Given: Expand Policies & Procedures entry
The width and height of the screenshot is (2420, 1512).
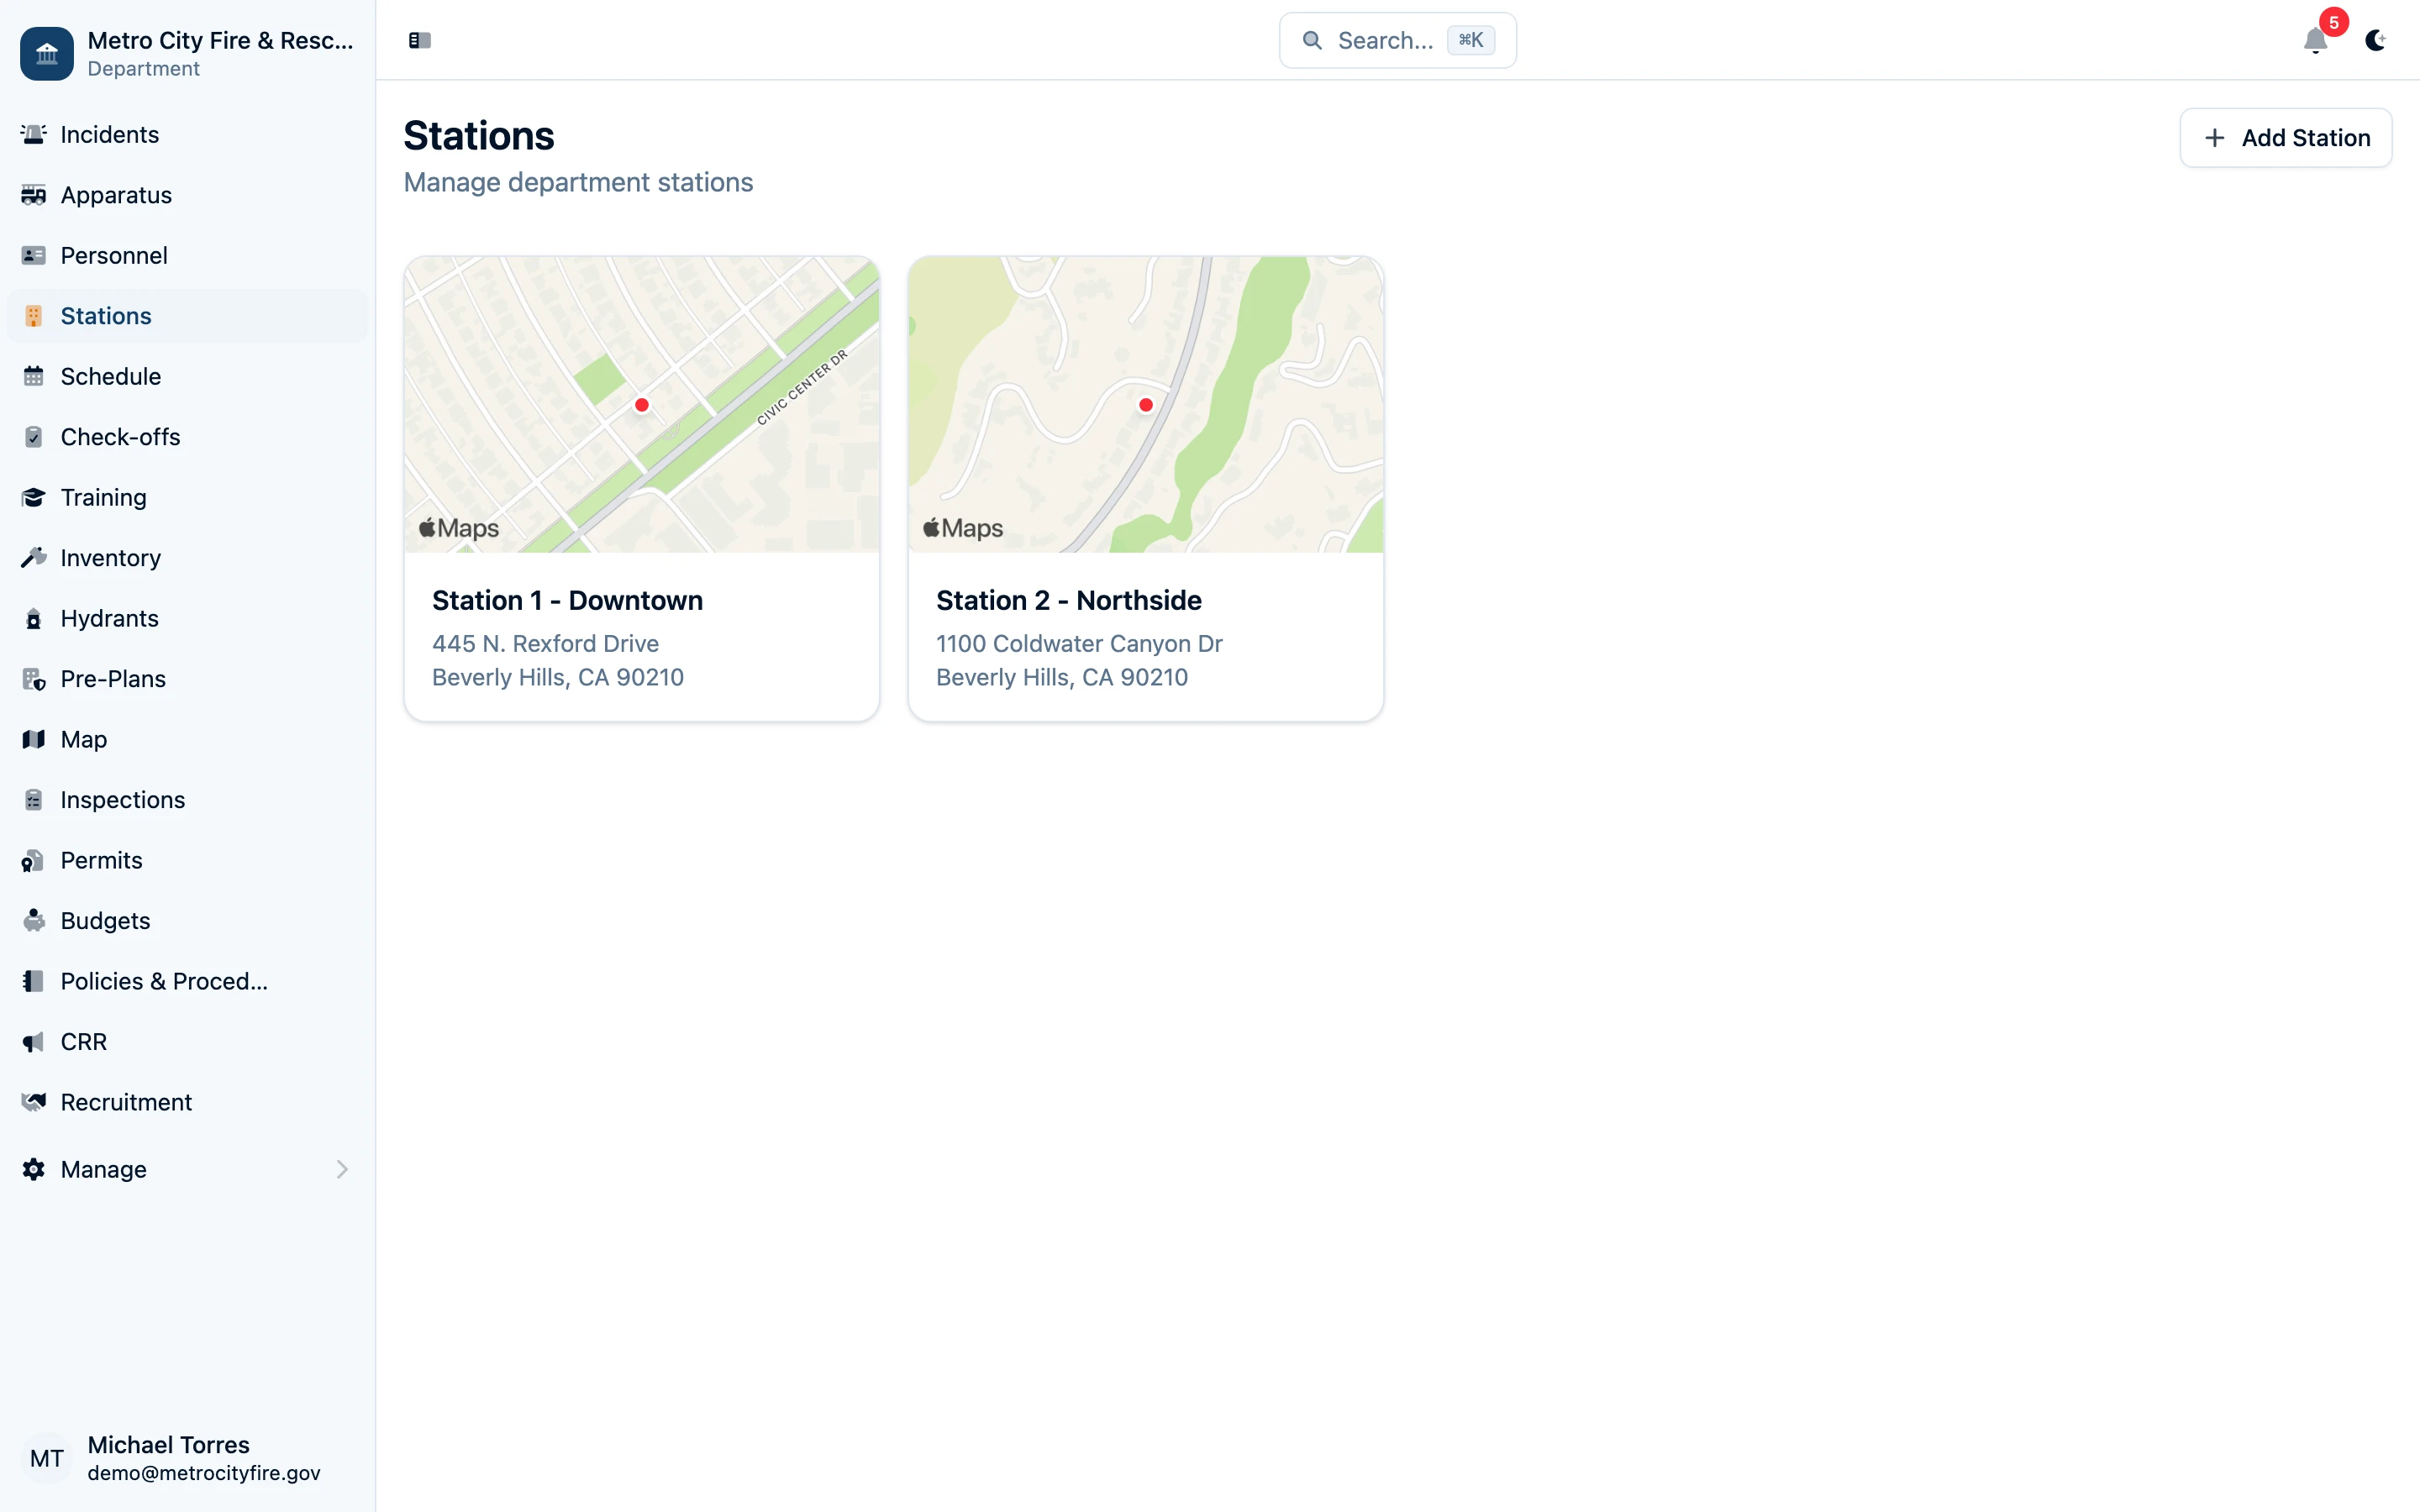Looking at the screenshot, I should (162, 981).
